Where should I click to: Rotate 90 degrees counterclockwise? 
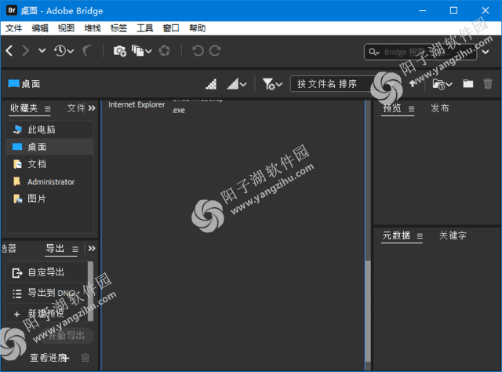point(198,51)
